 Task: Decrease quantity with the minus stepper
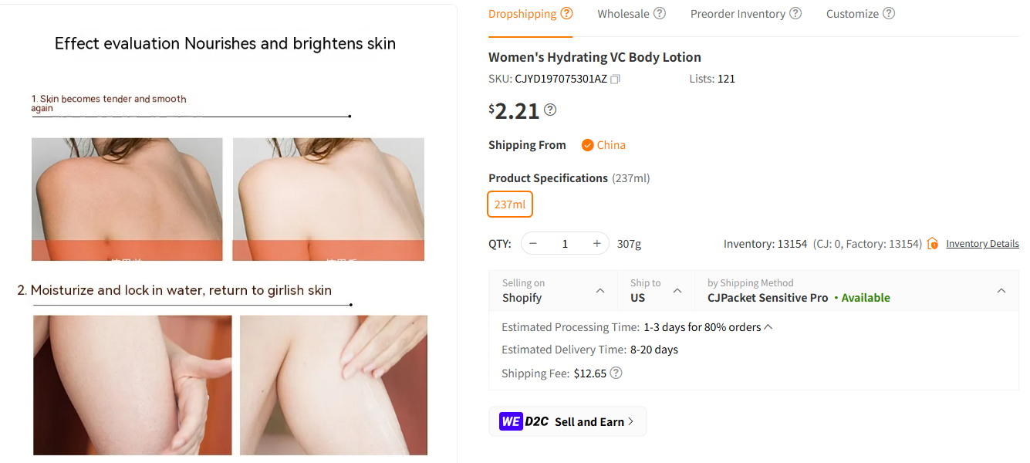point(532,243)
